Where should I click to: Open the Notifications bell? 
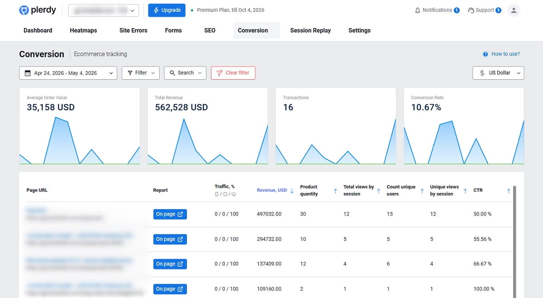click(418, 10)
